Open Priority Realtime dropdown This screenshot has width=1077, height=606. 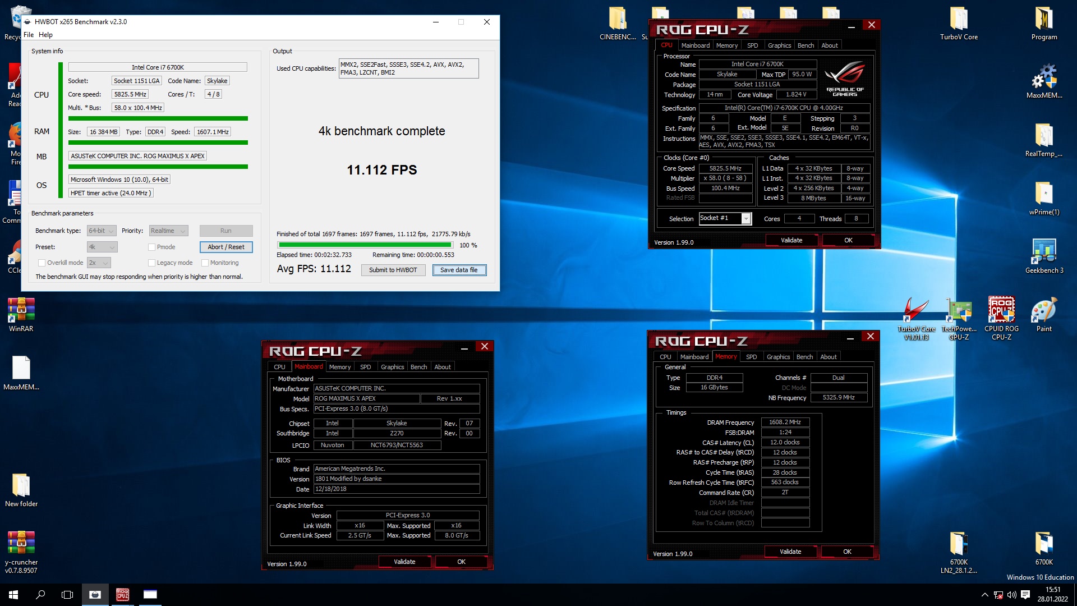pyautogui.click(x=168, y=231)
